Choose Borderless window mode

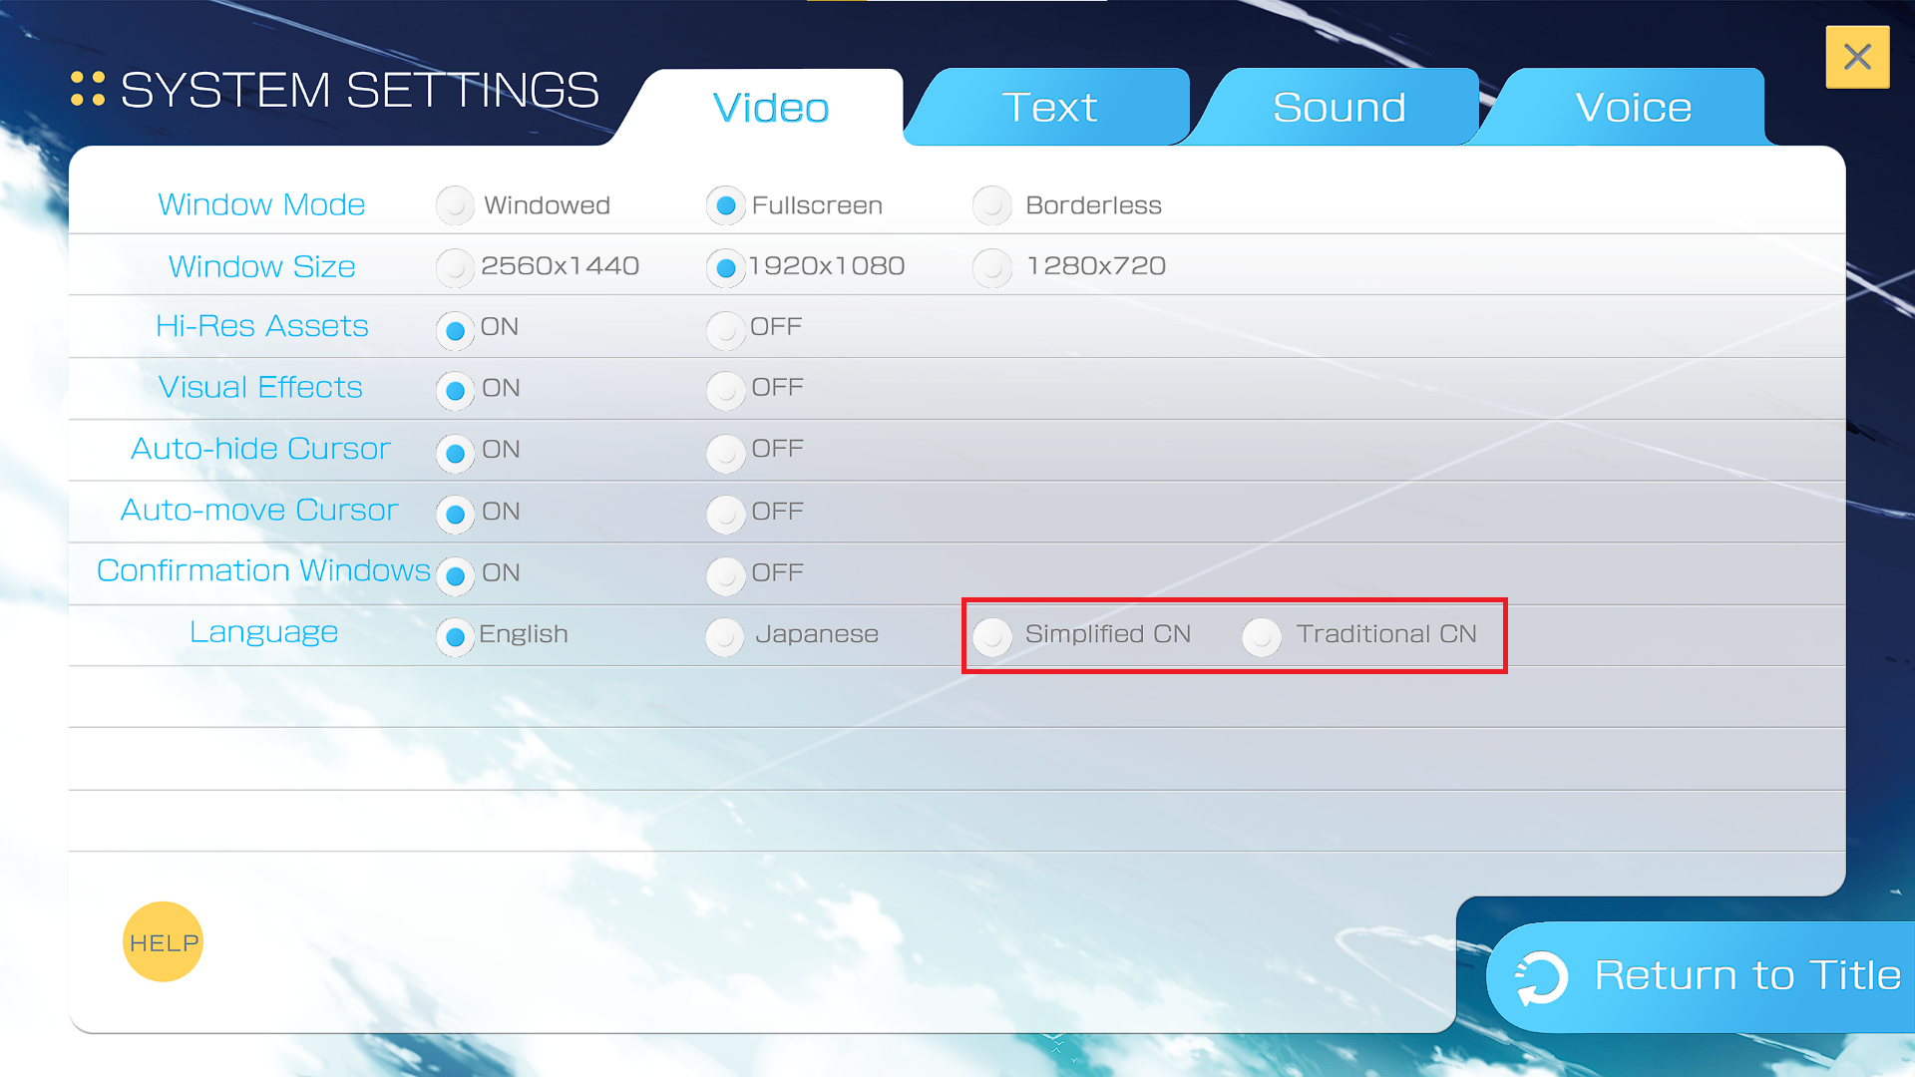[992, 205]
